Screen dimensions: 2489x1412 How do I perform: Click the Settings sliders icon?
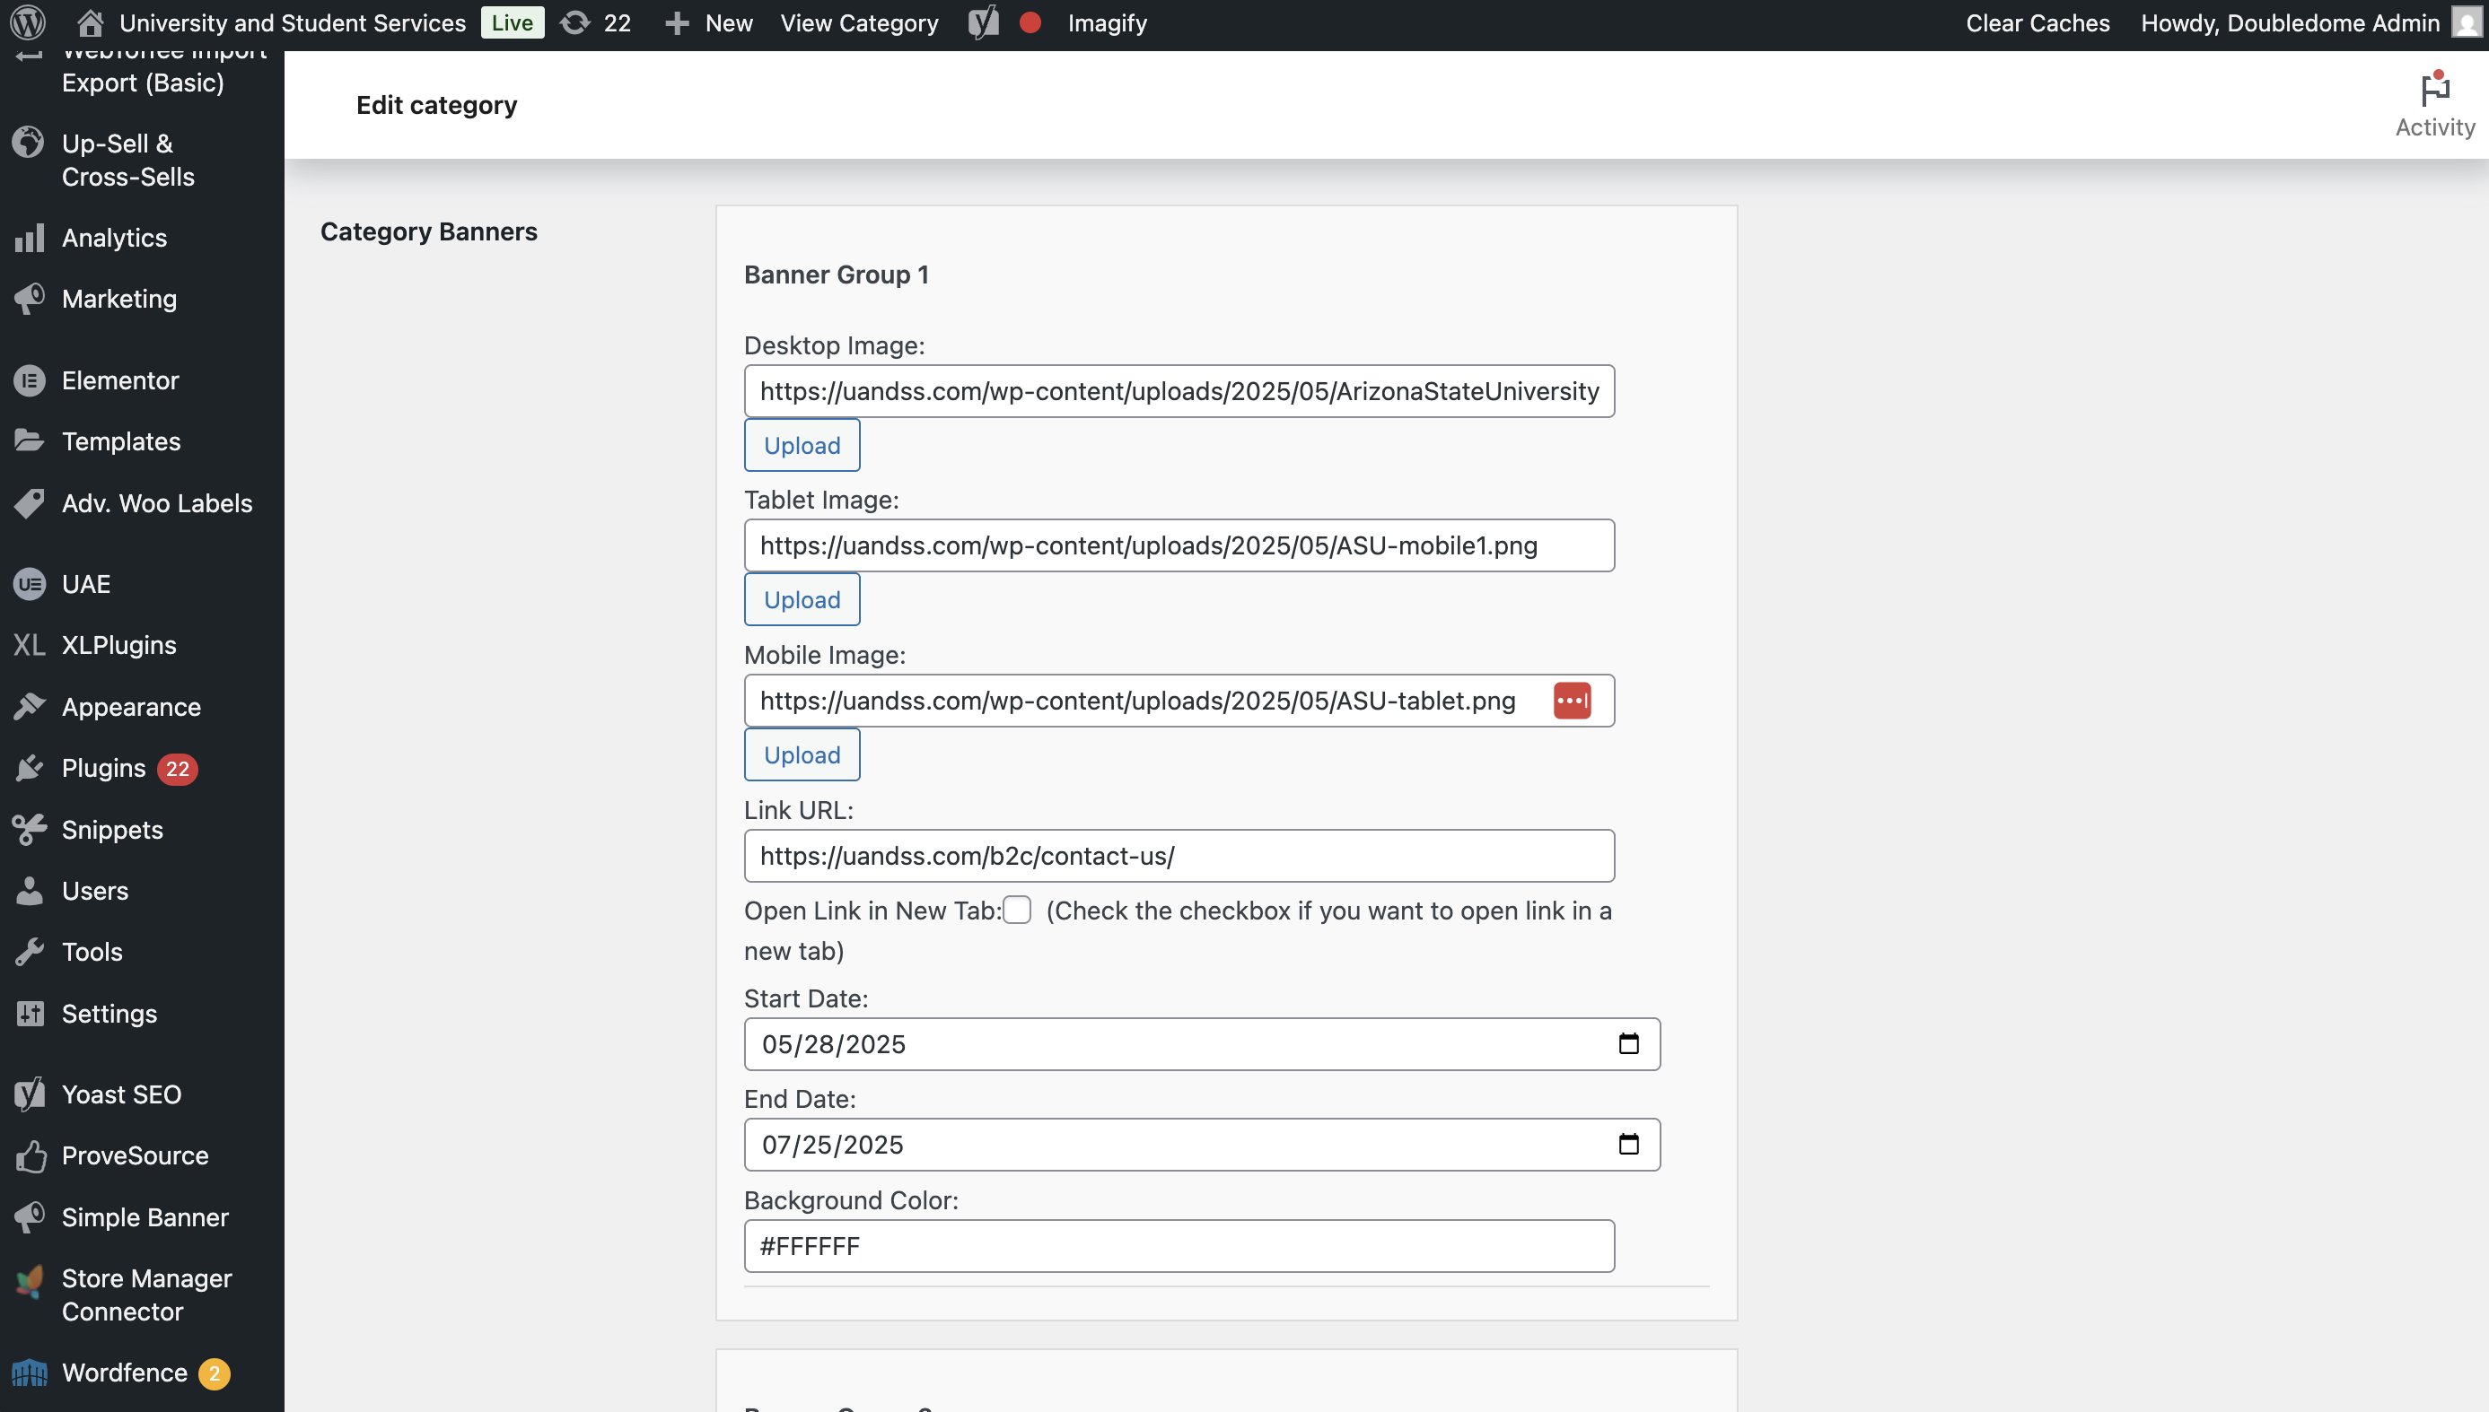pyautogui.click(x=29, y=1014)
